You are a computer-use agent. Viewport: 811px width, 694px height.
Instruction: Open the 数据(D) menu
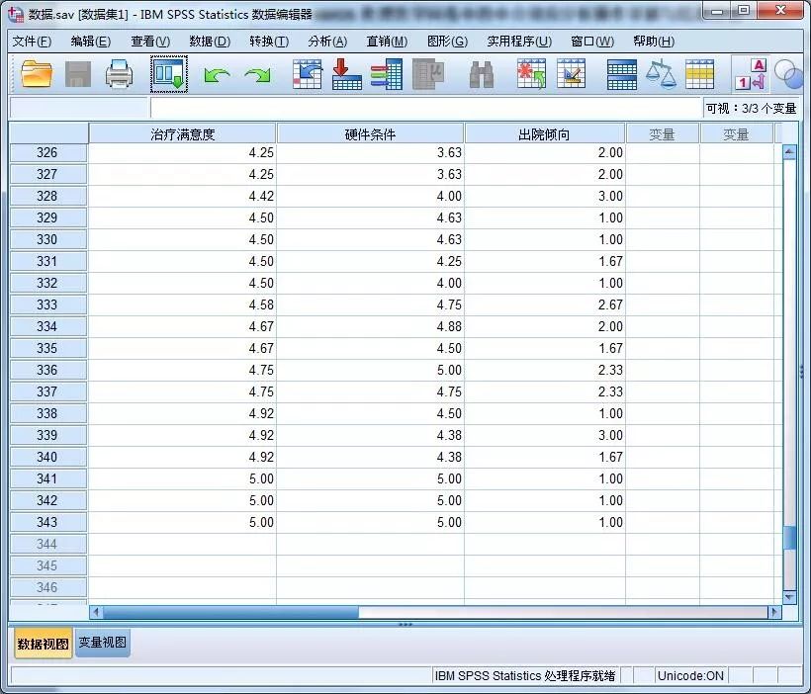coord(210,42)
